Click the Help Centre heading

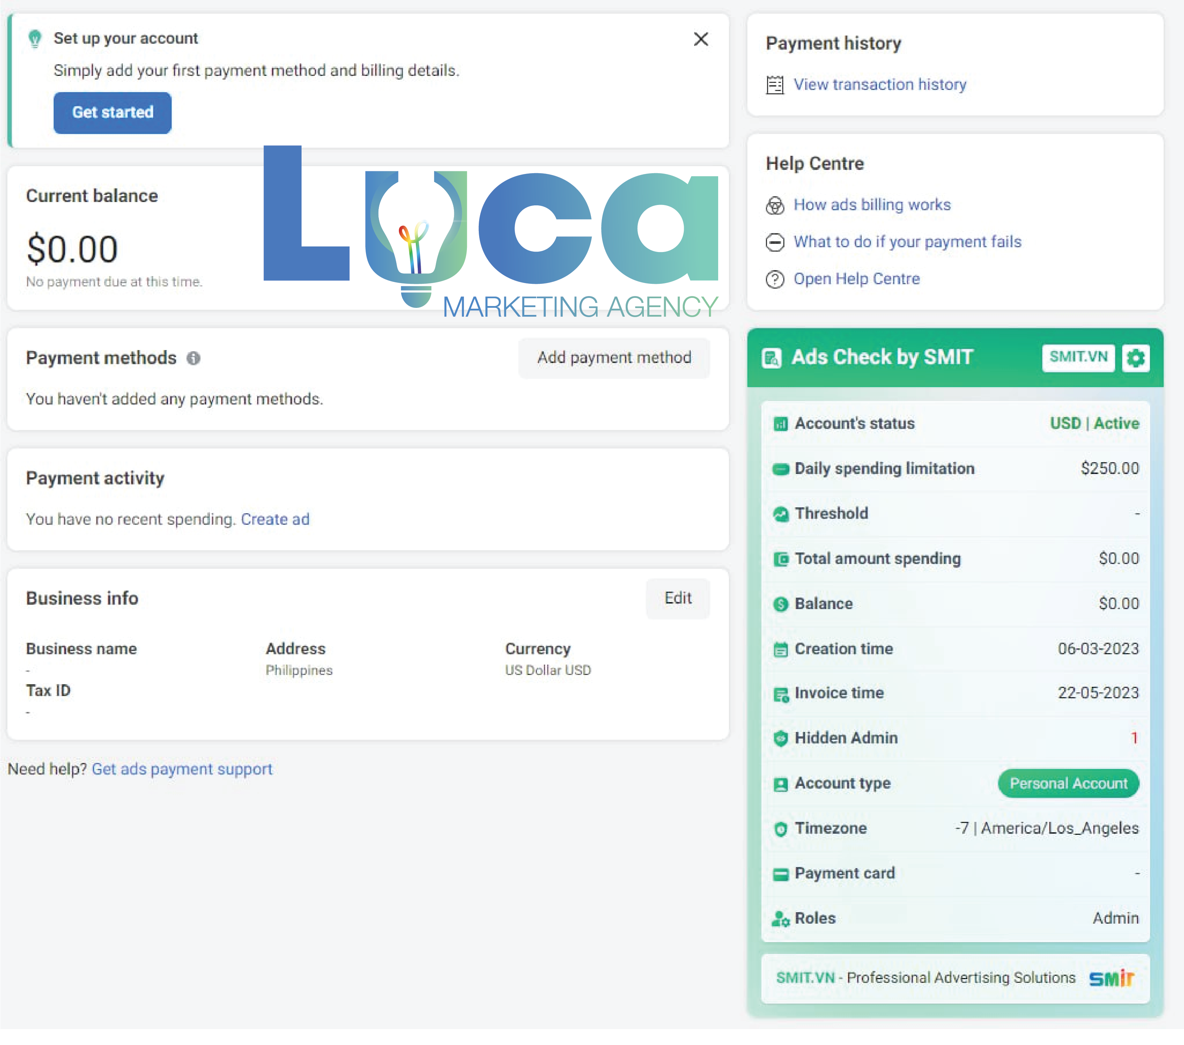click(x=815, y=163)
